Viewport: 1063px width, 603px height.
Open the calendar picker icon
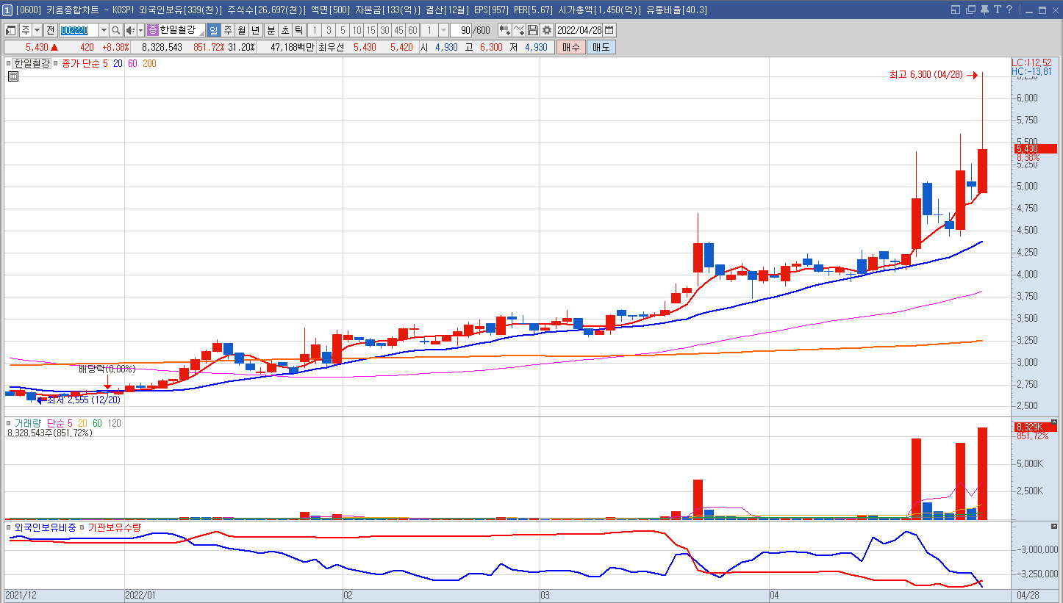coord(609,30)
